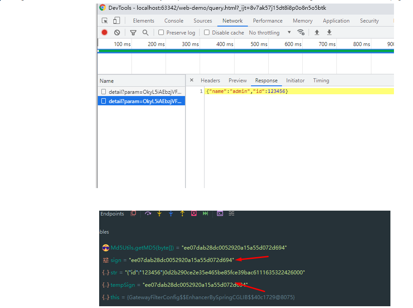Viewport: 413px width, 308px height.
Task: Click 100 ms timeline marker
Action: coord(122,44)
